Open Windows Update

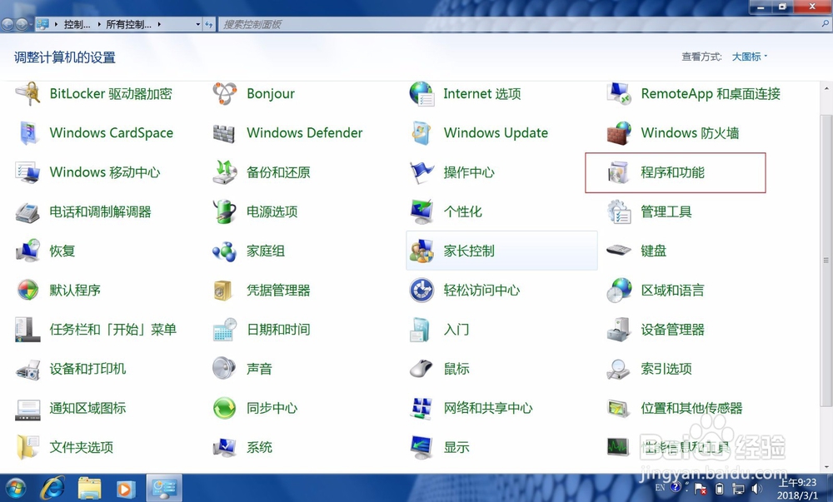pos(496,132)
